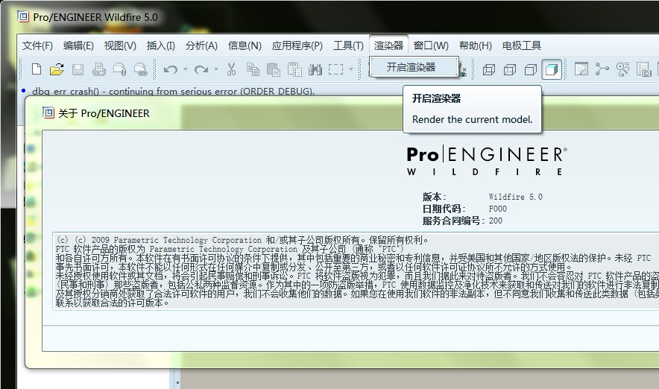
Task: Choose 开启渲染器 from the dropdown menu
Action: [x=414, y=67]
